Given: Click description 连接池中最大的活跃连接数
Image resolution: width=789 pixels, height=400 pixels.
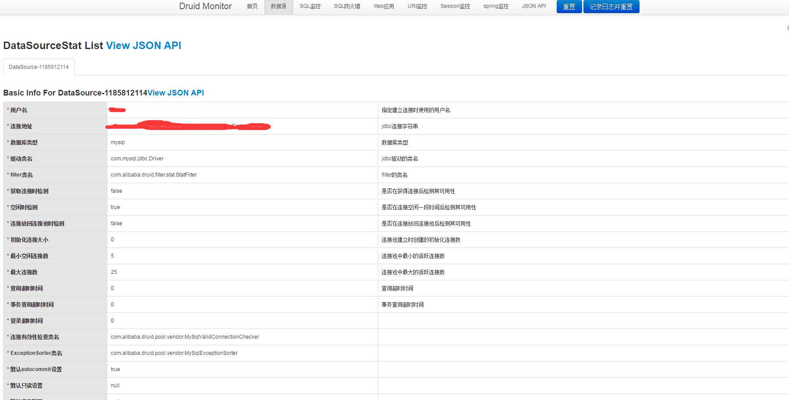Looking at the screenshot, I should click(413, 272).
